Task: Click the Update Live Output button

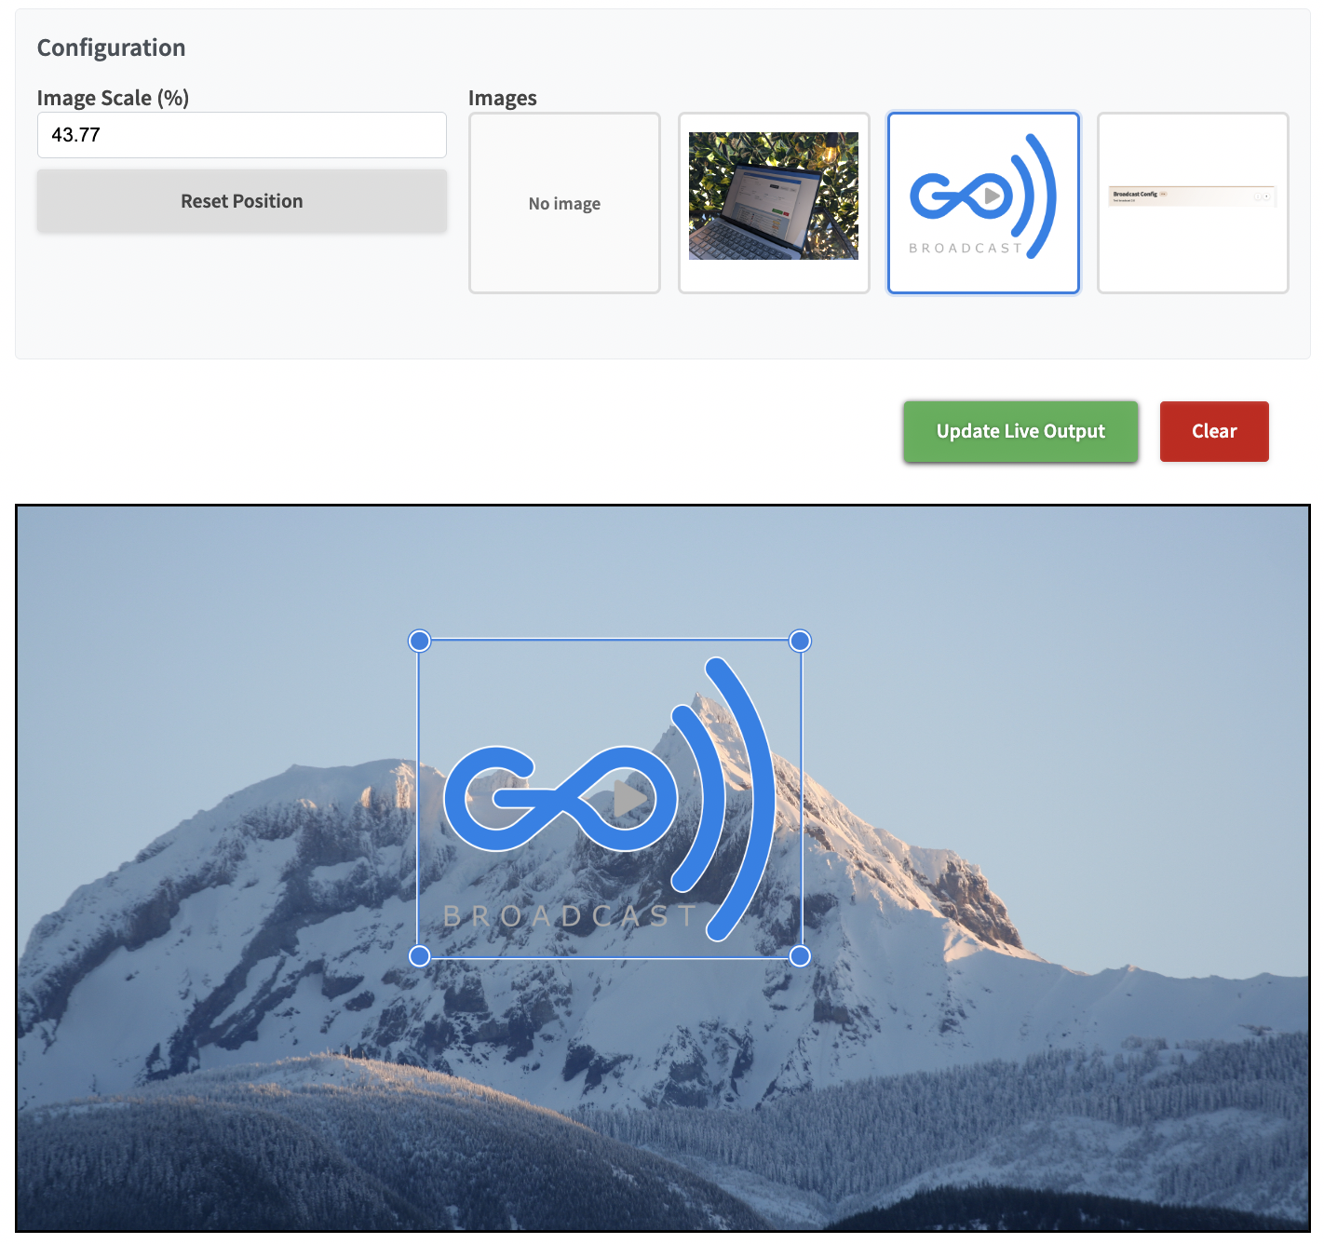Action: (x=1020, y=431)
